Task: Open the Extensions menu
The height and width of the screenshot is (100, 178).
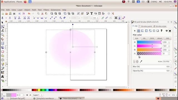Action: coord(56,10)
